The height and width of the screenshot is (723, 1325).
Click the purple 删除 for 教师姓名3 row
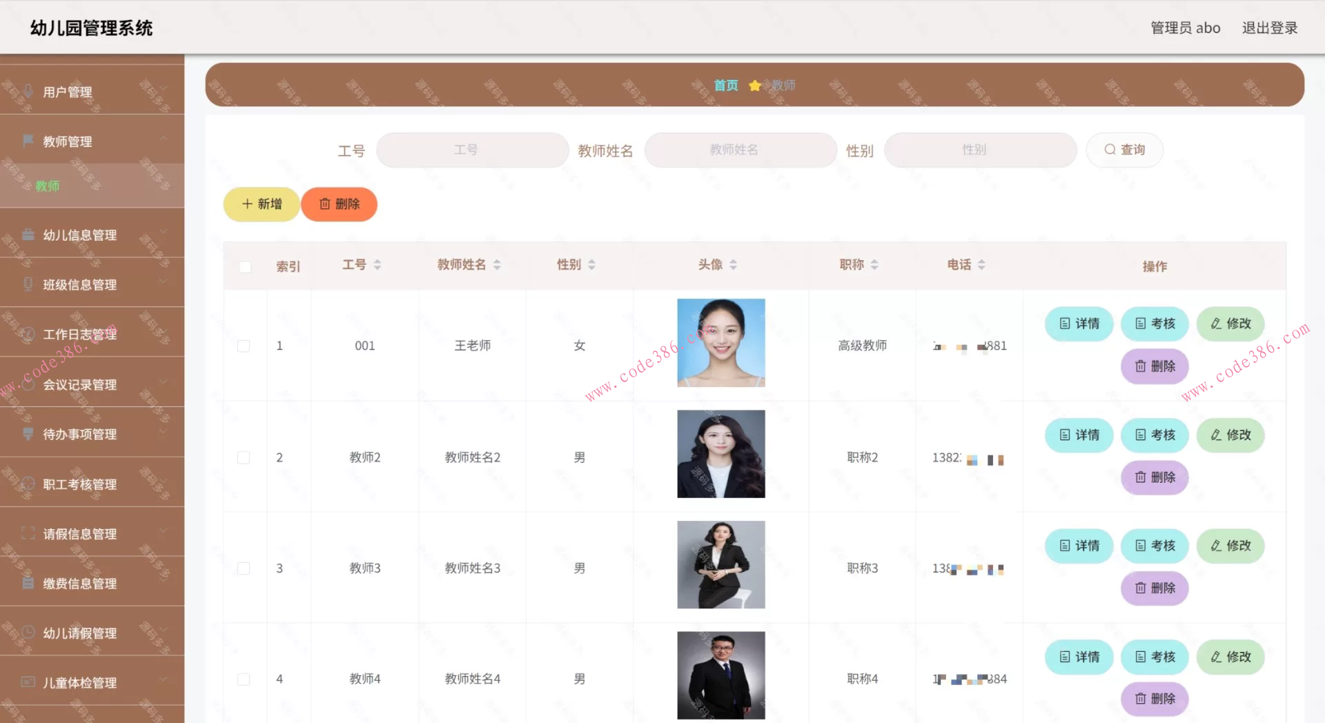pos(1155,588)
